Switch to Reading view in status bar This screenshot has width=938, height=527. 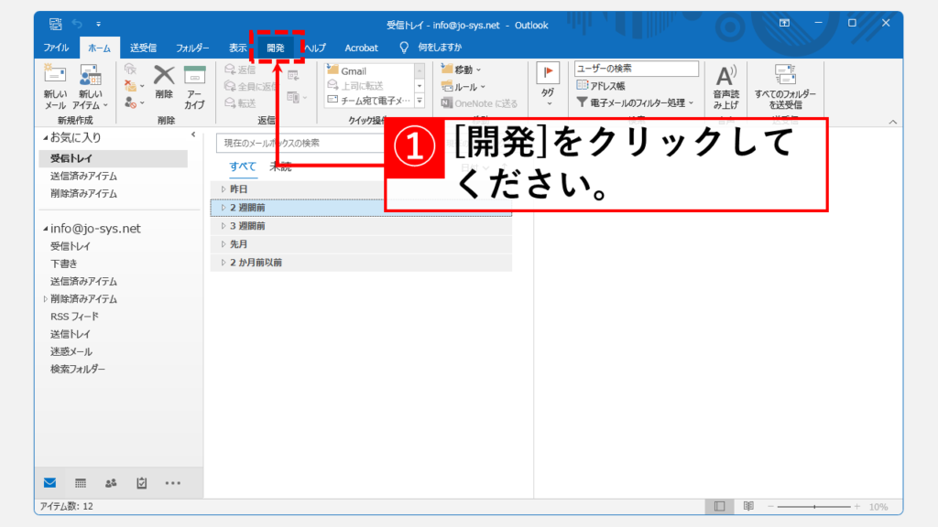[x=748, y=506]
